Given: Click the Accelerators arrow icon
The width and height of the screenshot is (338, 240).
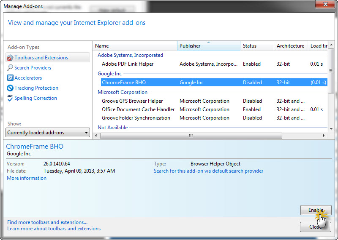Looking at the screenshot, I should click(10, 78).
